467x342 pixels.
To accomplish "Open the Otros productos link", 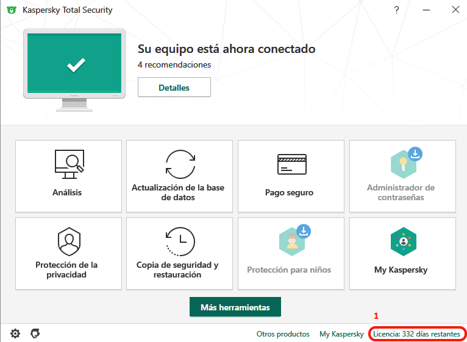I will point(283,334).
